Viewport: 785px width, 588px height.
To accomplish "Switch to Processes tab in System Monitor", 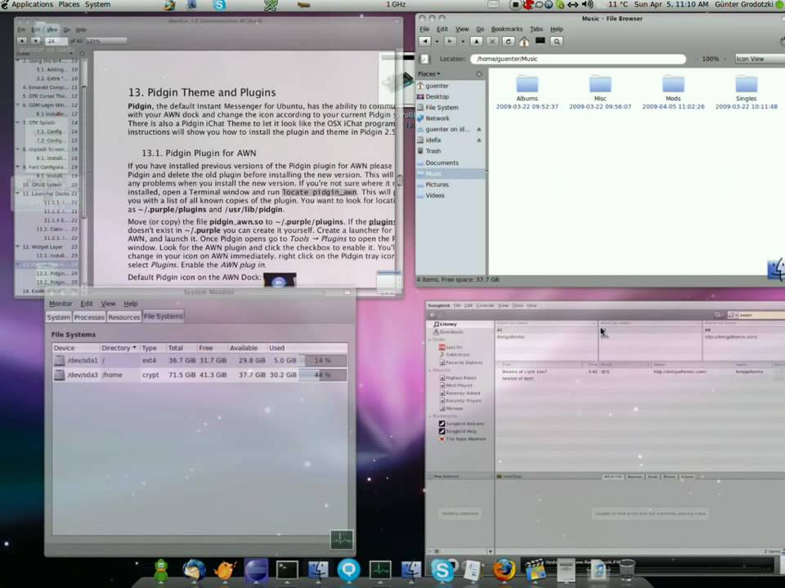I will (x=89, y=317).
